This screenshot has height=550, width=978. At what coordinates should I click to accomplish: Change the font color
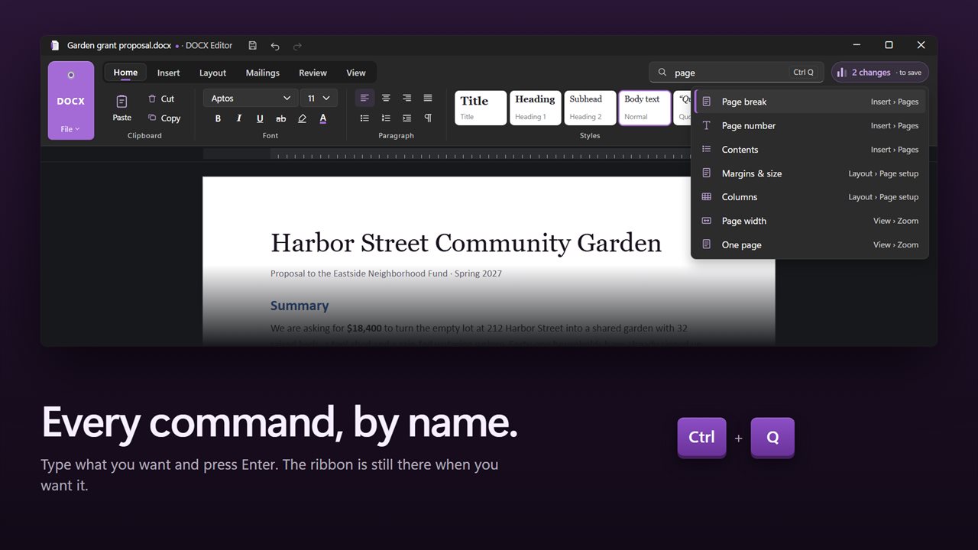click(323, 118)
